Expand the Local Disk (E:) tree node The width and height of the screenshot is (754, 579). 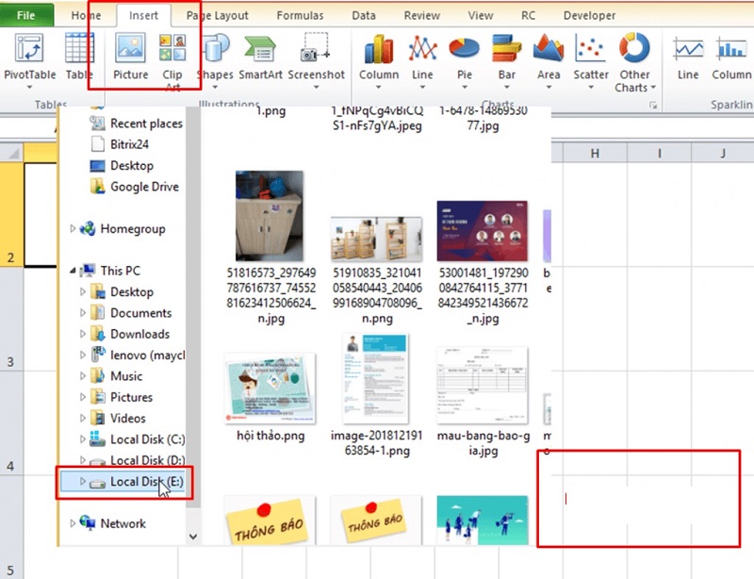[82, 482]
